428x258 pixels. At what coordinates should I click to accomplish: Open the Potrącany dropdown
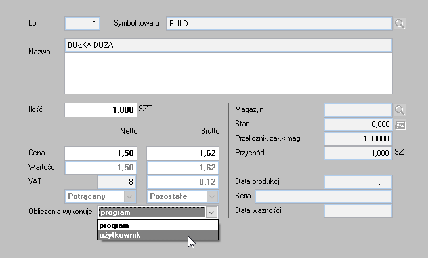(x=130, y=196)
